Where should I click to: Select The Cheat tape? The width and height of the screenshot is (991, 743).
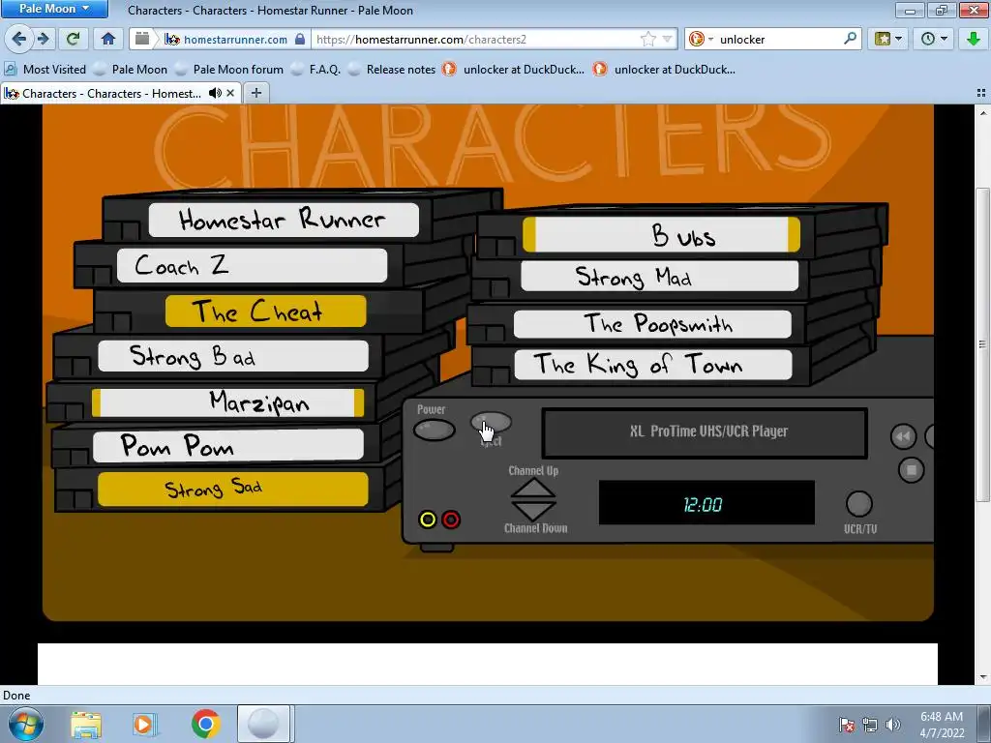point(265,311)
